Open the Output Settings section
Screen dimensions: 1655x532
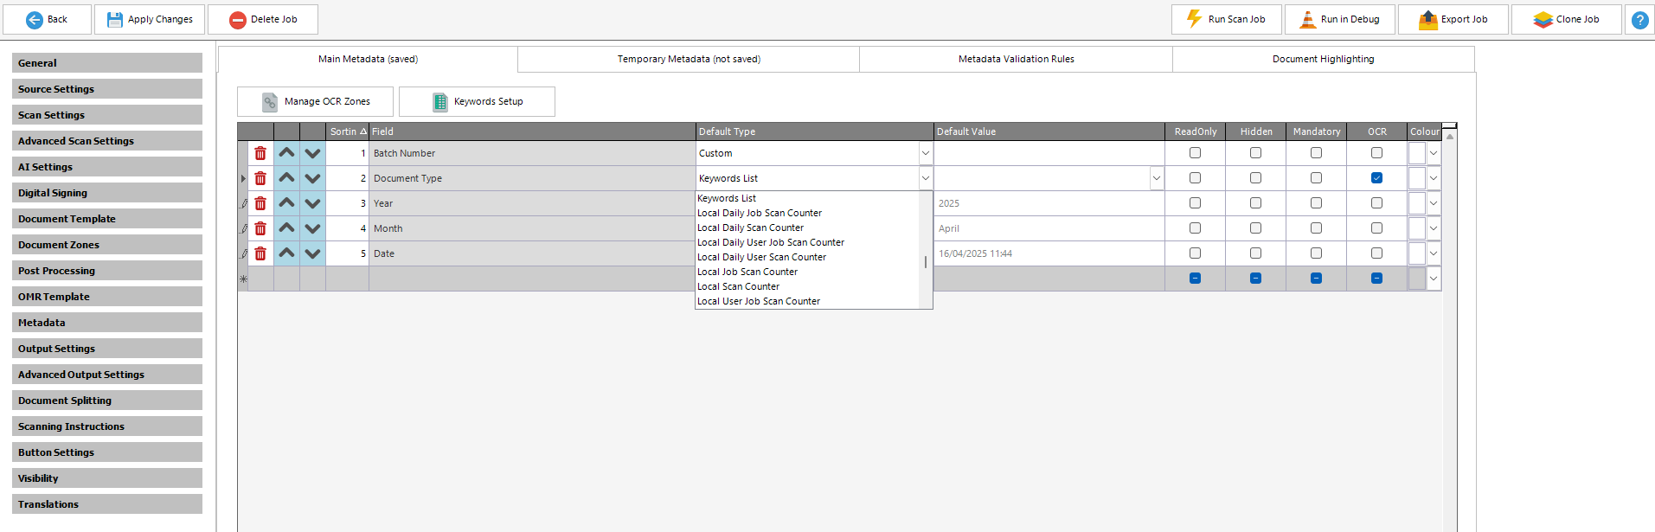107,349
